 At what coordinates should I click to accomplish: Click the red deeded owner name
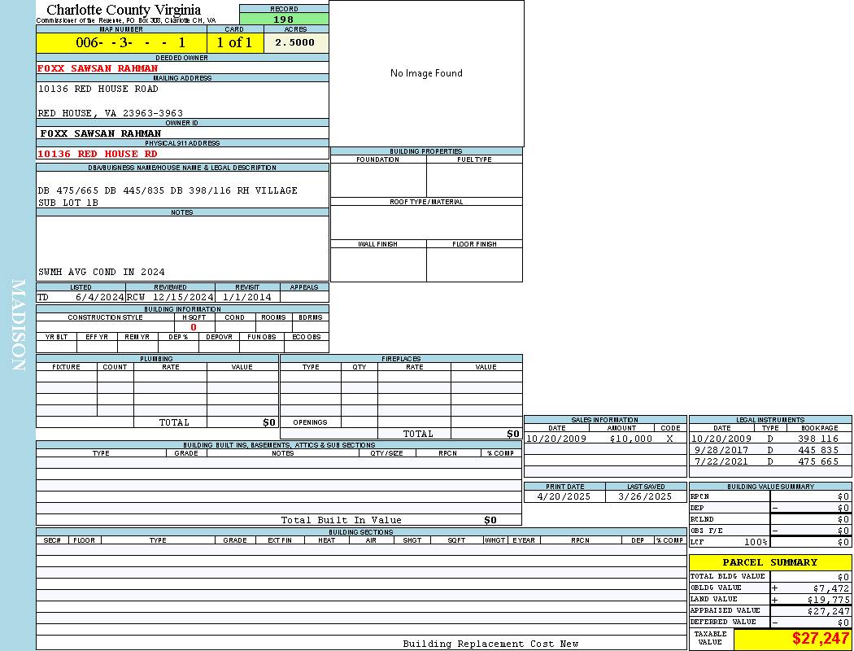point(98,68)
